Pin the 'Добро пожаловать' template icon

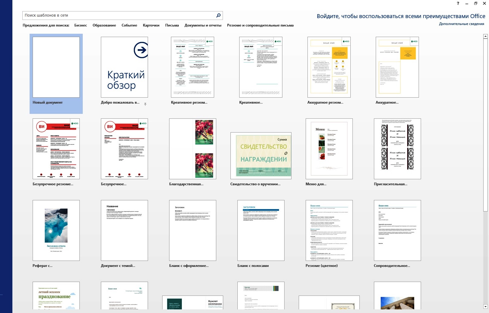point(145,104)
